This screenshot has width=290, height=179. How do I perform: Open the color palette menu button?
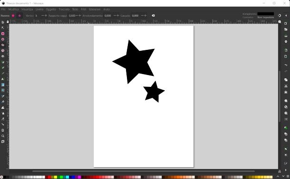288,177
